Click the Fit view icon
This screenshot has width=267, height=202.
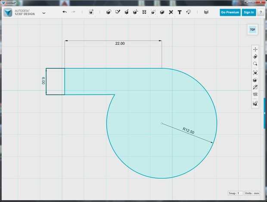point(255,73)
